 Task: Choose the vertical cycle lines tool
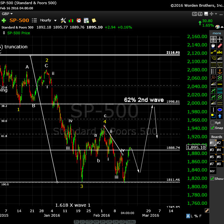tap(213, 71)
